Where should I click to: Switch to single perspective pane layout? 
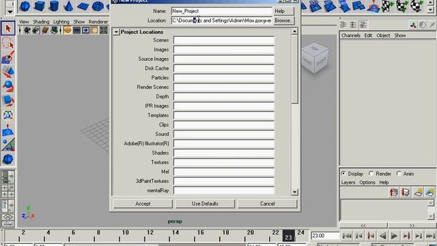click(x=8, y=177)
